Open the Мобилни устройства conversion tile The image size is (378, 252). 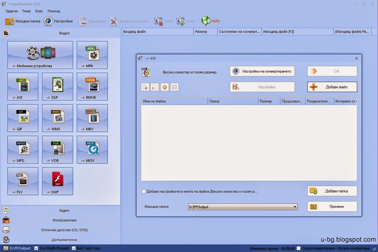click(x=40, y=55)
